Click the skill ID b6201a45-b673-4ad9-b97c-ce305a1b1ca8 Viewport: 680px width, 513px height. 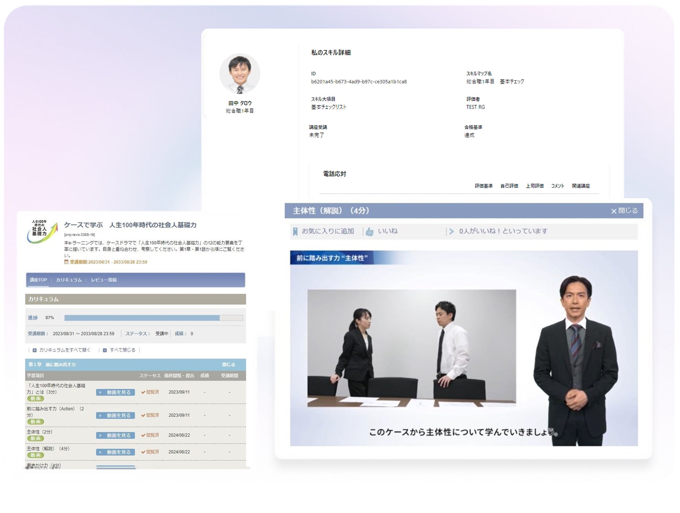359,82
